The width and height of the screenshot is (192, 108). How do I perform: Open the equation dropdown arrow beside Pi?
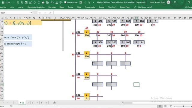[x=54, y=2]
